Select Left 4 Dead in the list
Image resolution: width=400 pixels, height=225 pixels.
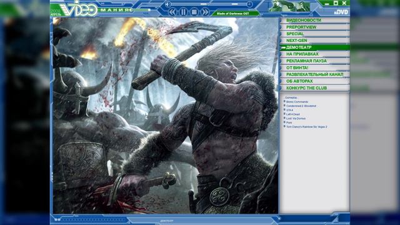[x=292, y=114]
